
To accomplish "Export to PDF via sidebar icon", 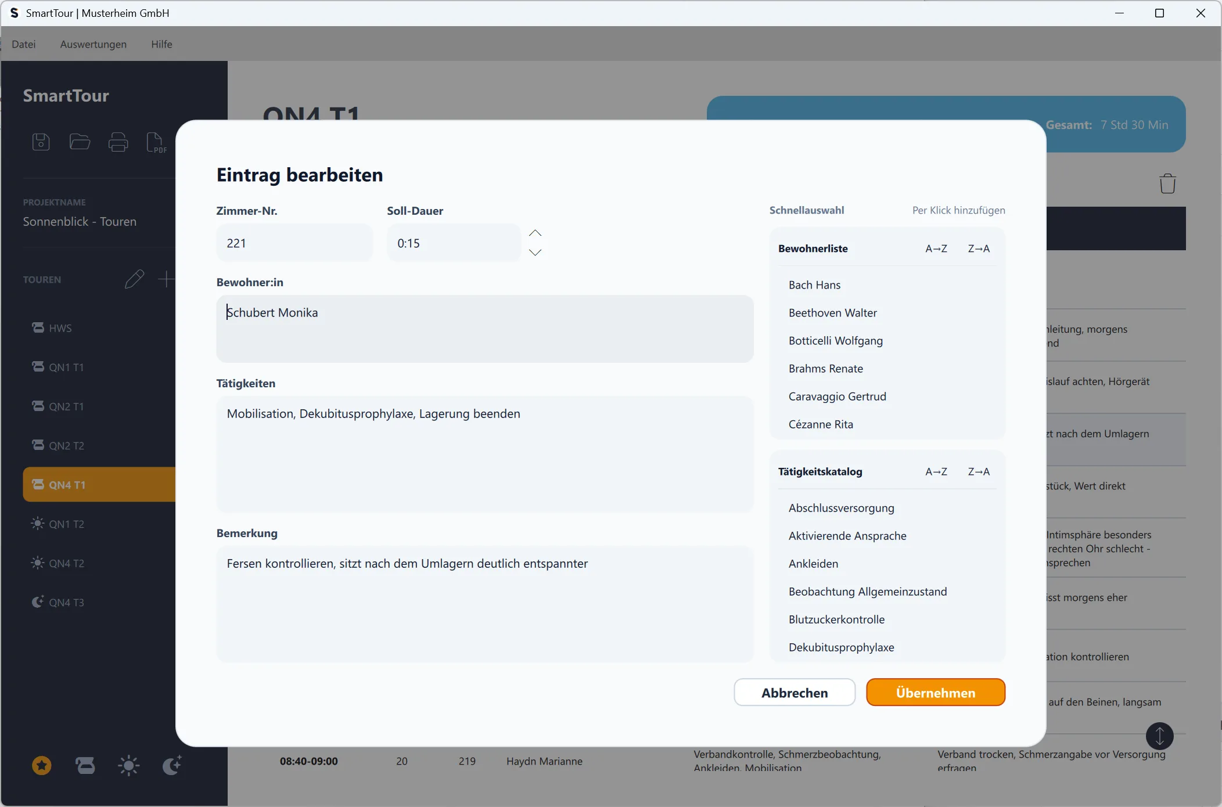I will (156, 142).
